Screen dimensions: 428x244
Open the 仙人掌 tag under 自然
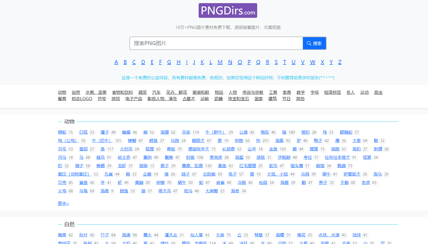197,235
